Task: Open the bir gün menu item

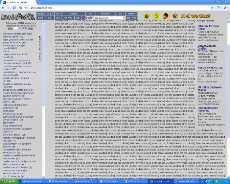Action: [x=50, y=14]
